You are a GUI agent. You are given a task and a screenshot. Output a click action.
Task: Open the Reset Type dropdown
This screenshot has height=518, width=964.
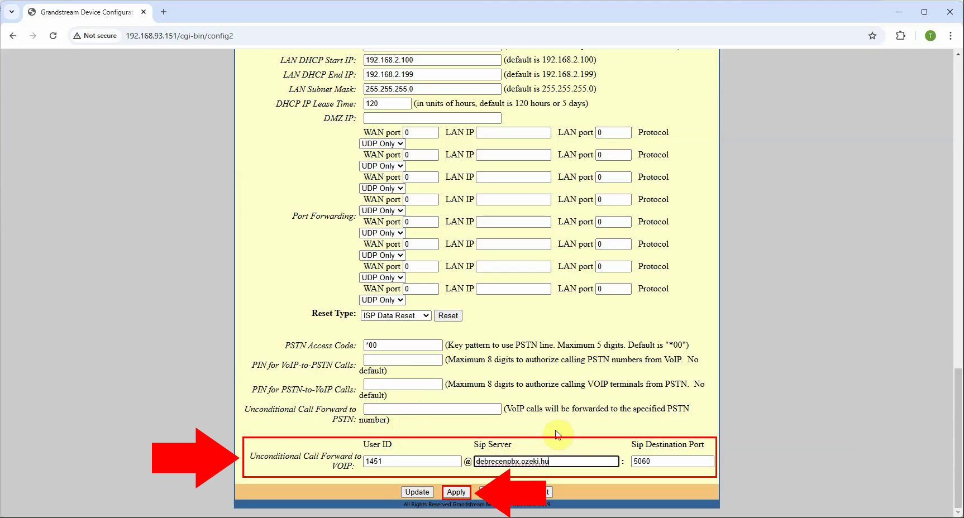coord(396,315)
